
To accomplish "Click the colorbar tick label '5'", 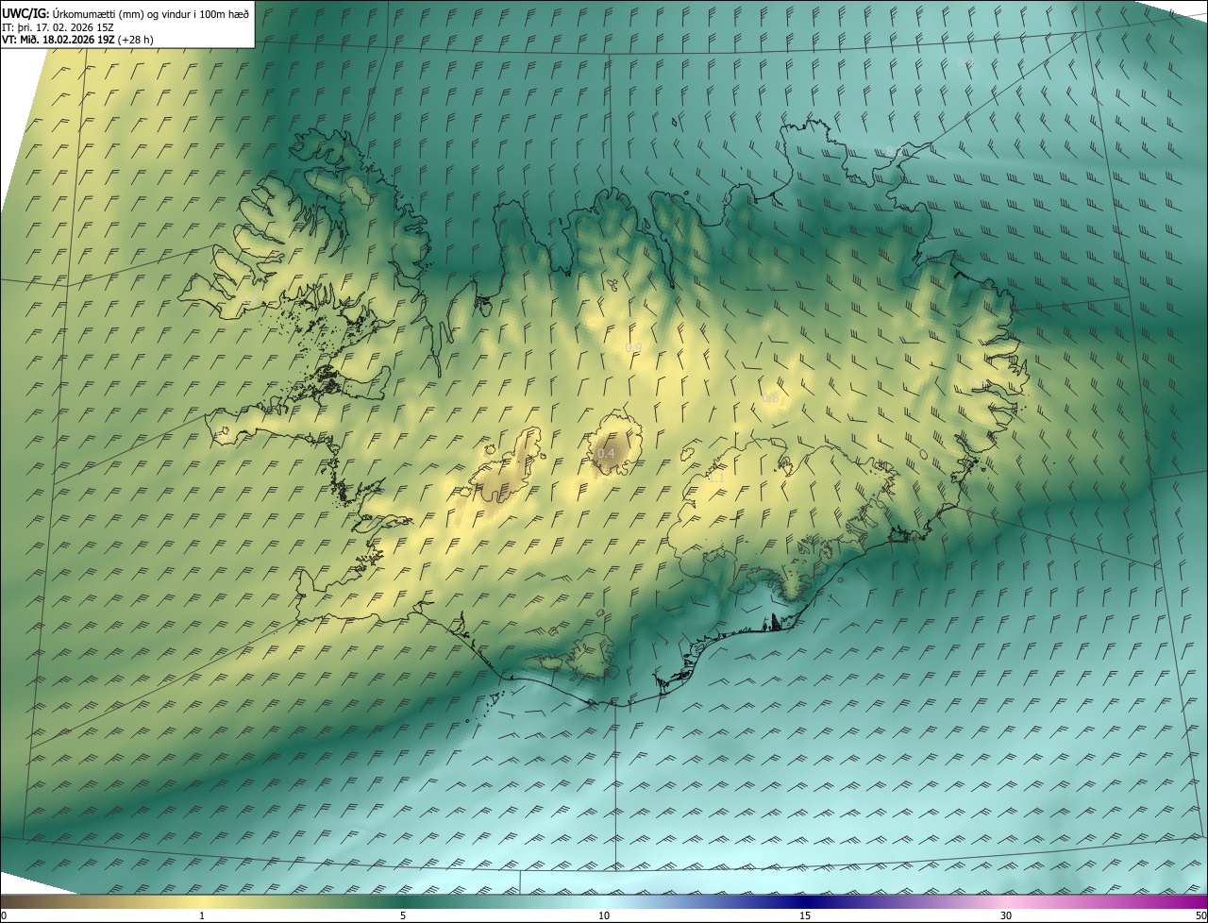I will coord(403,916).
